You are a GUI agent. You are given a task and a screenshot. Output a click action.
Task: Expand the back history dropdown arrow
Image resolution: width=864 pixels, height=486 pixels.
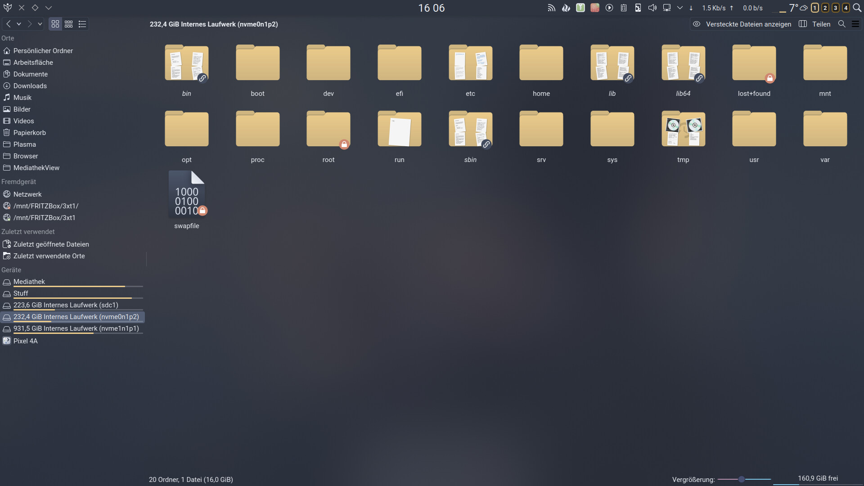point(19,24)
